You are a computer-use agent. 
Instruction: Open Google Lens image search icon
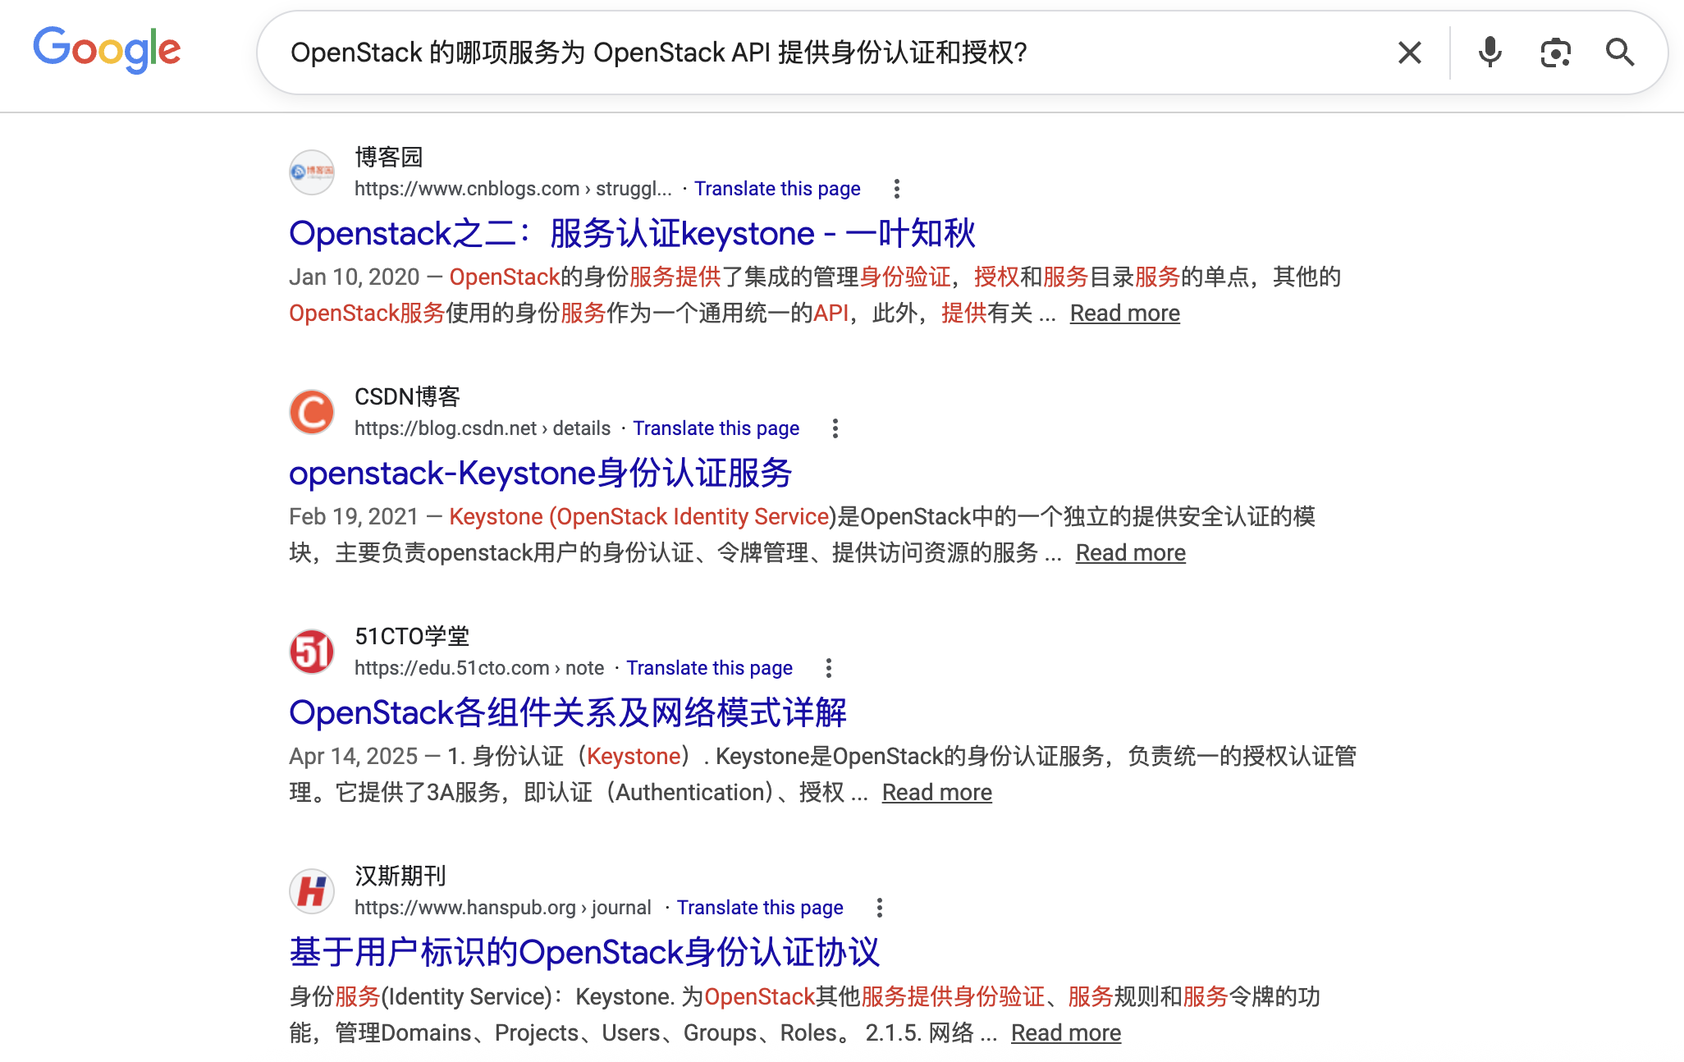pyautogui.click(x=1555, y=53)
